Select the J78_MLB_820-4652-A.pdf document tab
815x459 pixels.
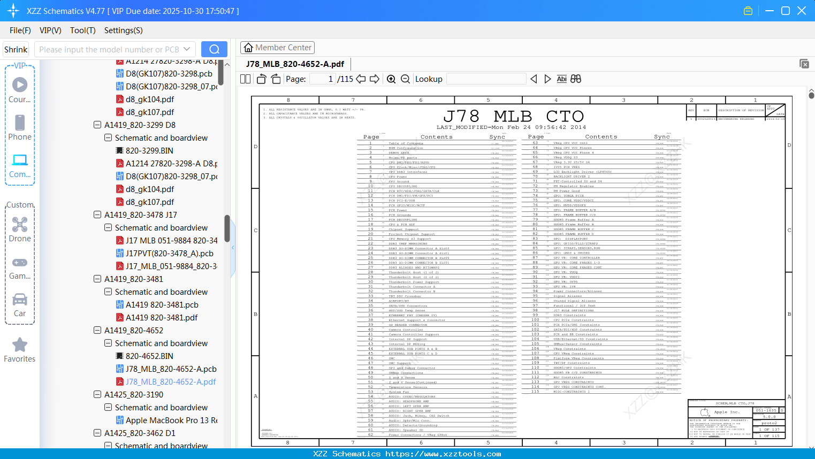(295, 64)
